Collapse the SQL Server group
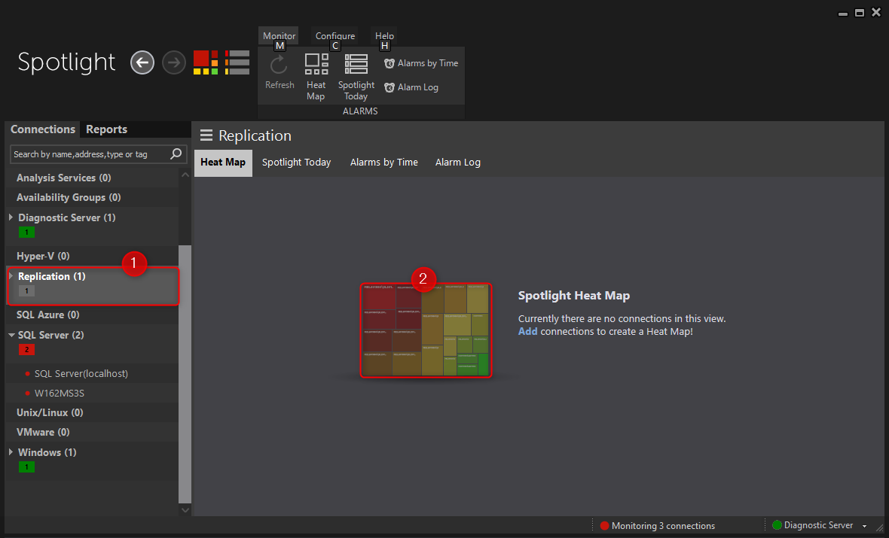The width and height of the screenshot is (889, 538). point(11,336)
